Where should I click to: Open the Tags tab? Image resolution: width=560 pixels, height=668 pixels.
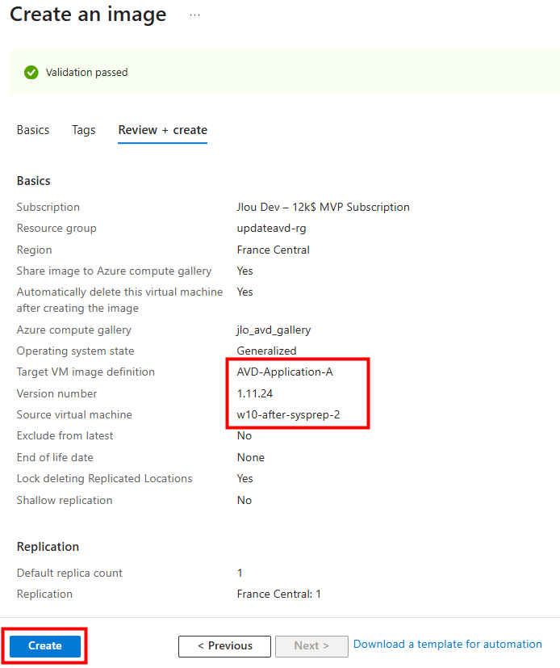coord(84,130)
